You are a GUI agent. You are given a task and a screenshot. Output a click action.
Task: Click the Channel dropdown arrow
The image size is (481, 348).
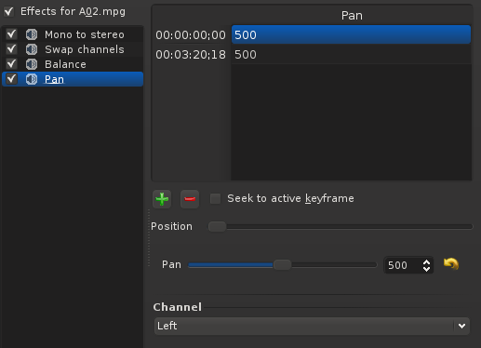pos(461,326)
